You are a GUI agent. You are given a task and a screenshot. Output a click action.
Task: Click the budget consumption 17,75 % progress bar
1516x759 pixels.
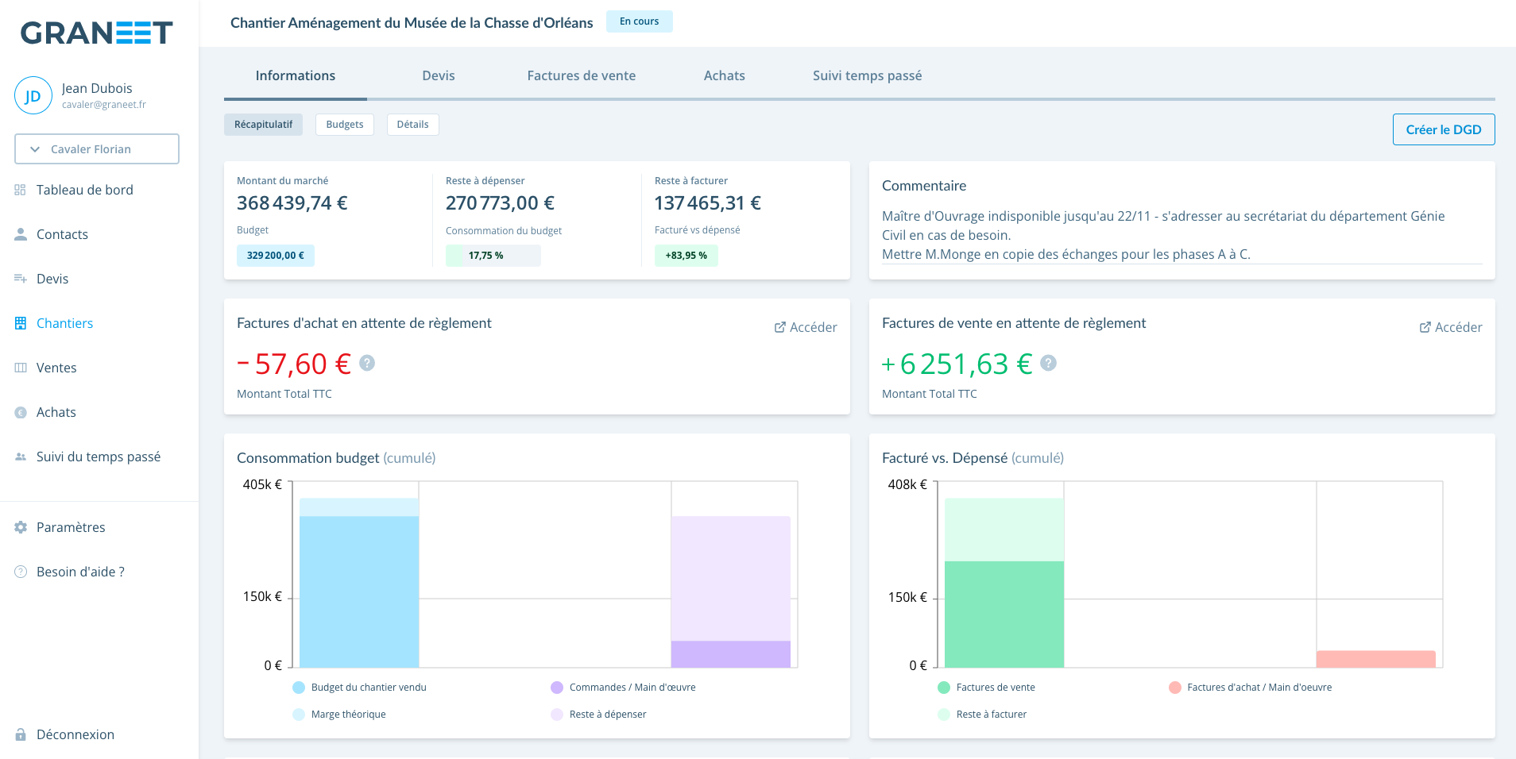click(x=493, y=256)
